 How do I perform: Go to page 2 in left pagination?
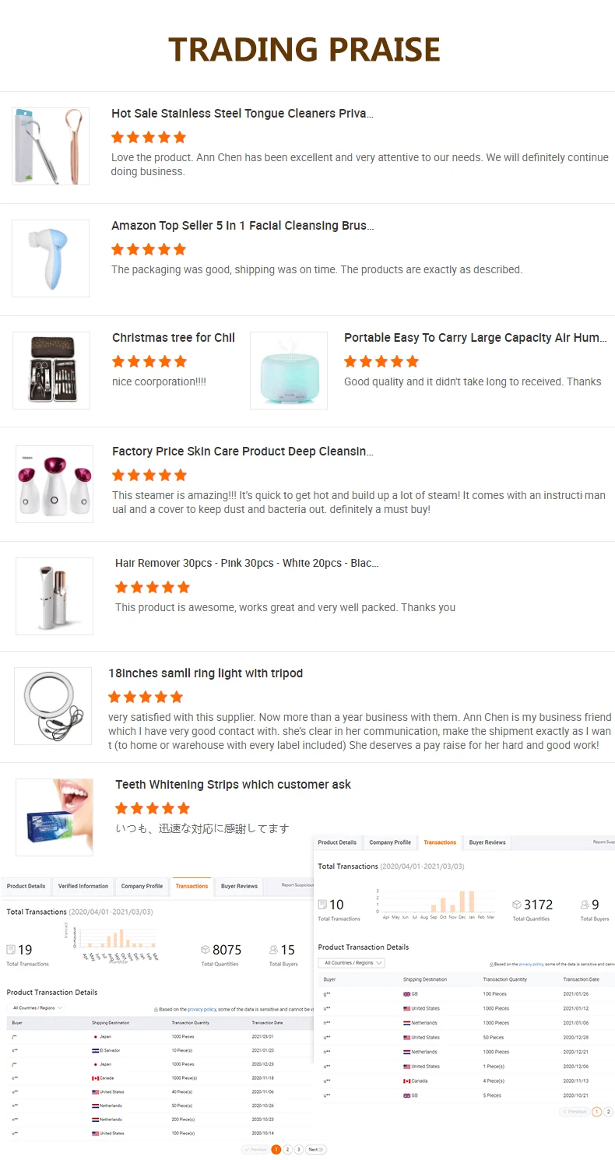coord(287,1149)
